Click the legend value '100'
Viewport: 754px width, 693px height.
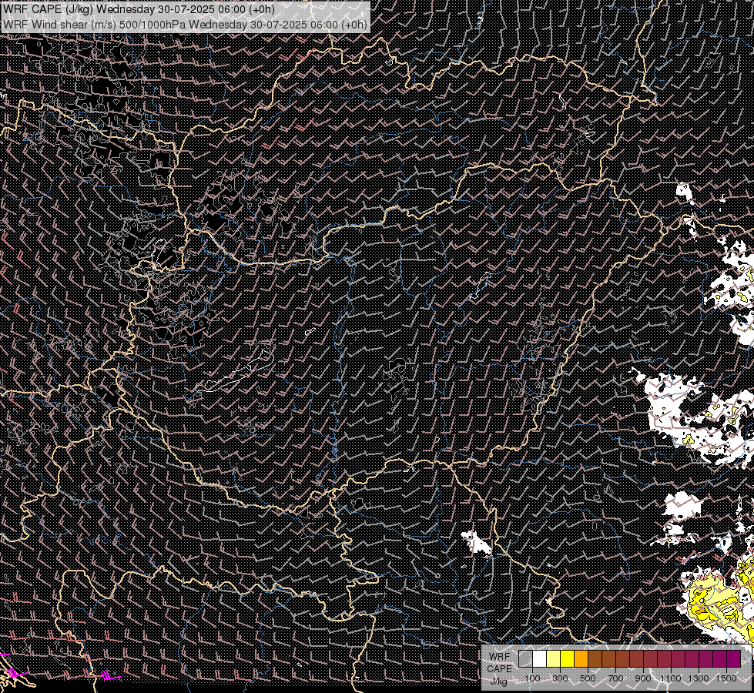(x=532, y=678)
